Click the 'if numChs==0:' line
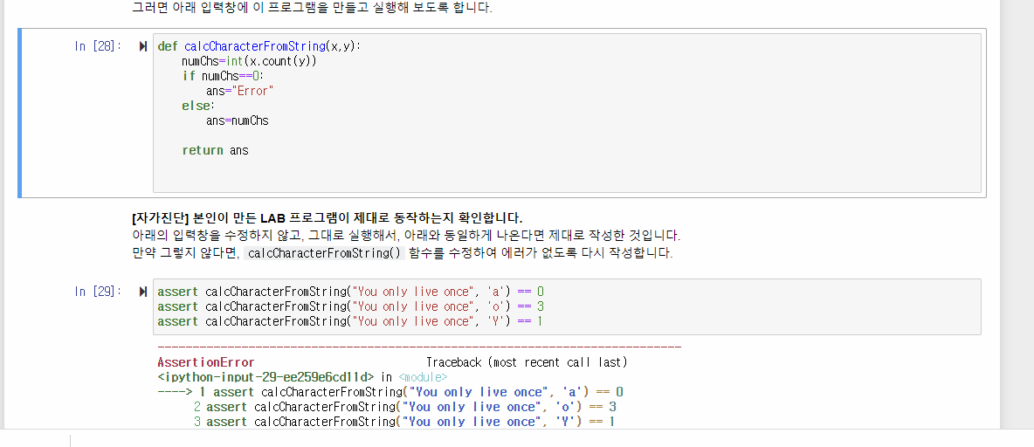 [223, 76]
